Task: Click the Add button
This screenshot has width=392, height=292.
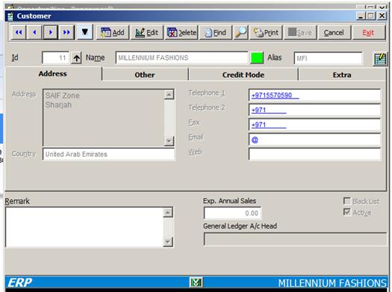Action: point(113,32)
